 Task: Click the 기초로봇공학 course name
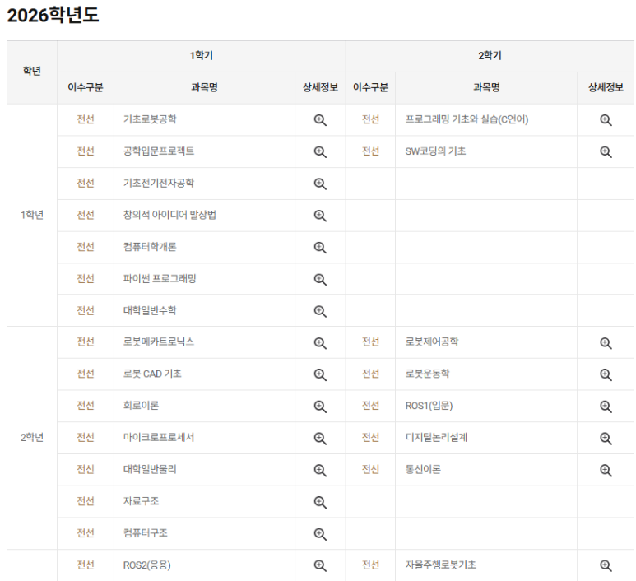click(x=150, y=119)
